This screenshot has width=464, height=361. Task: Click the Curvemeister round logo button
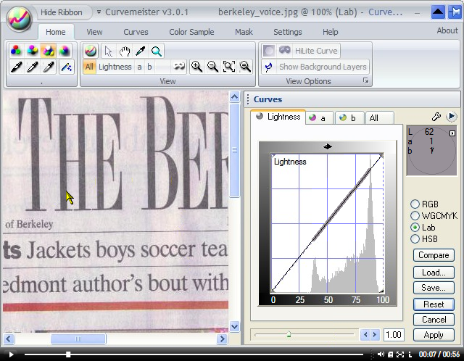click(x=20, y=18)
